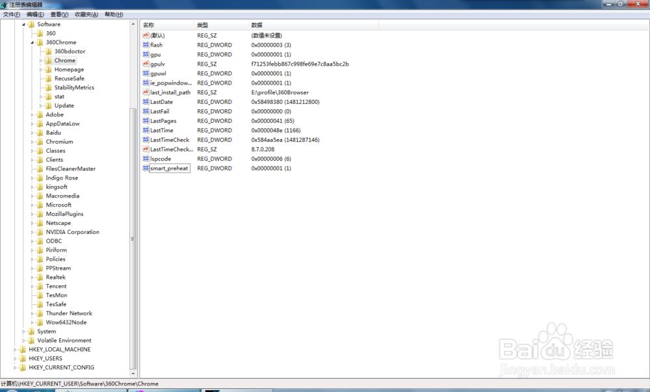Select the Volatile Environment key
The height and width of the screenshot is (392, 650).
coord(64,341)
